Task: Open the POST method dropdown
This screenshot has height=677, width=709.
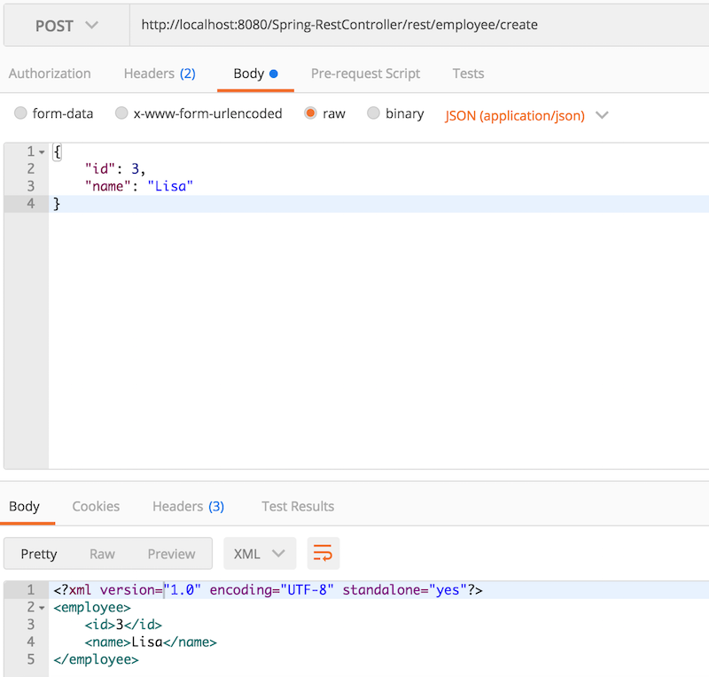Action: pos(67,26)
